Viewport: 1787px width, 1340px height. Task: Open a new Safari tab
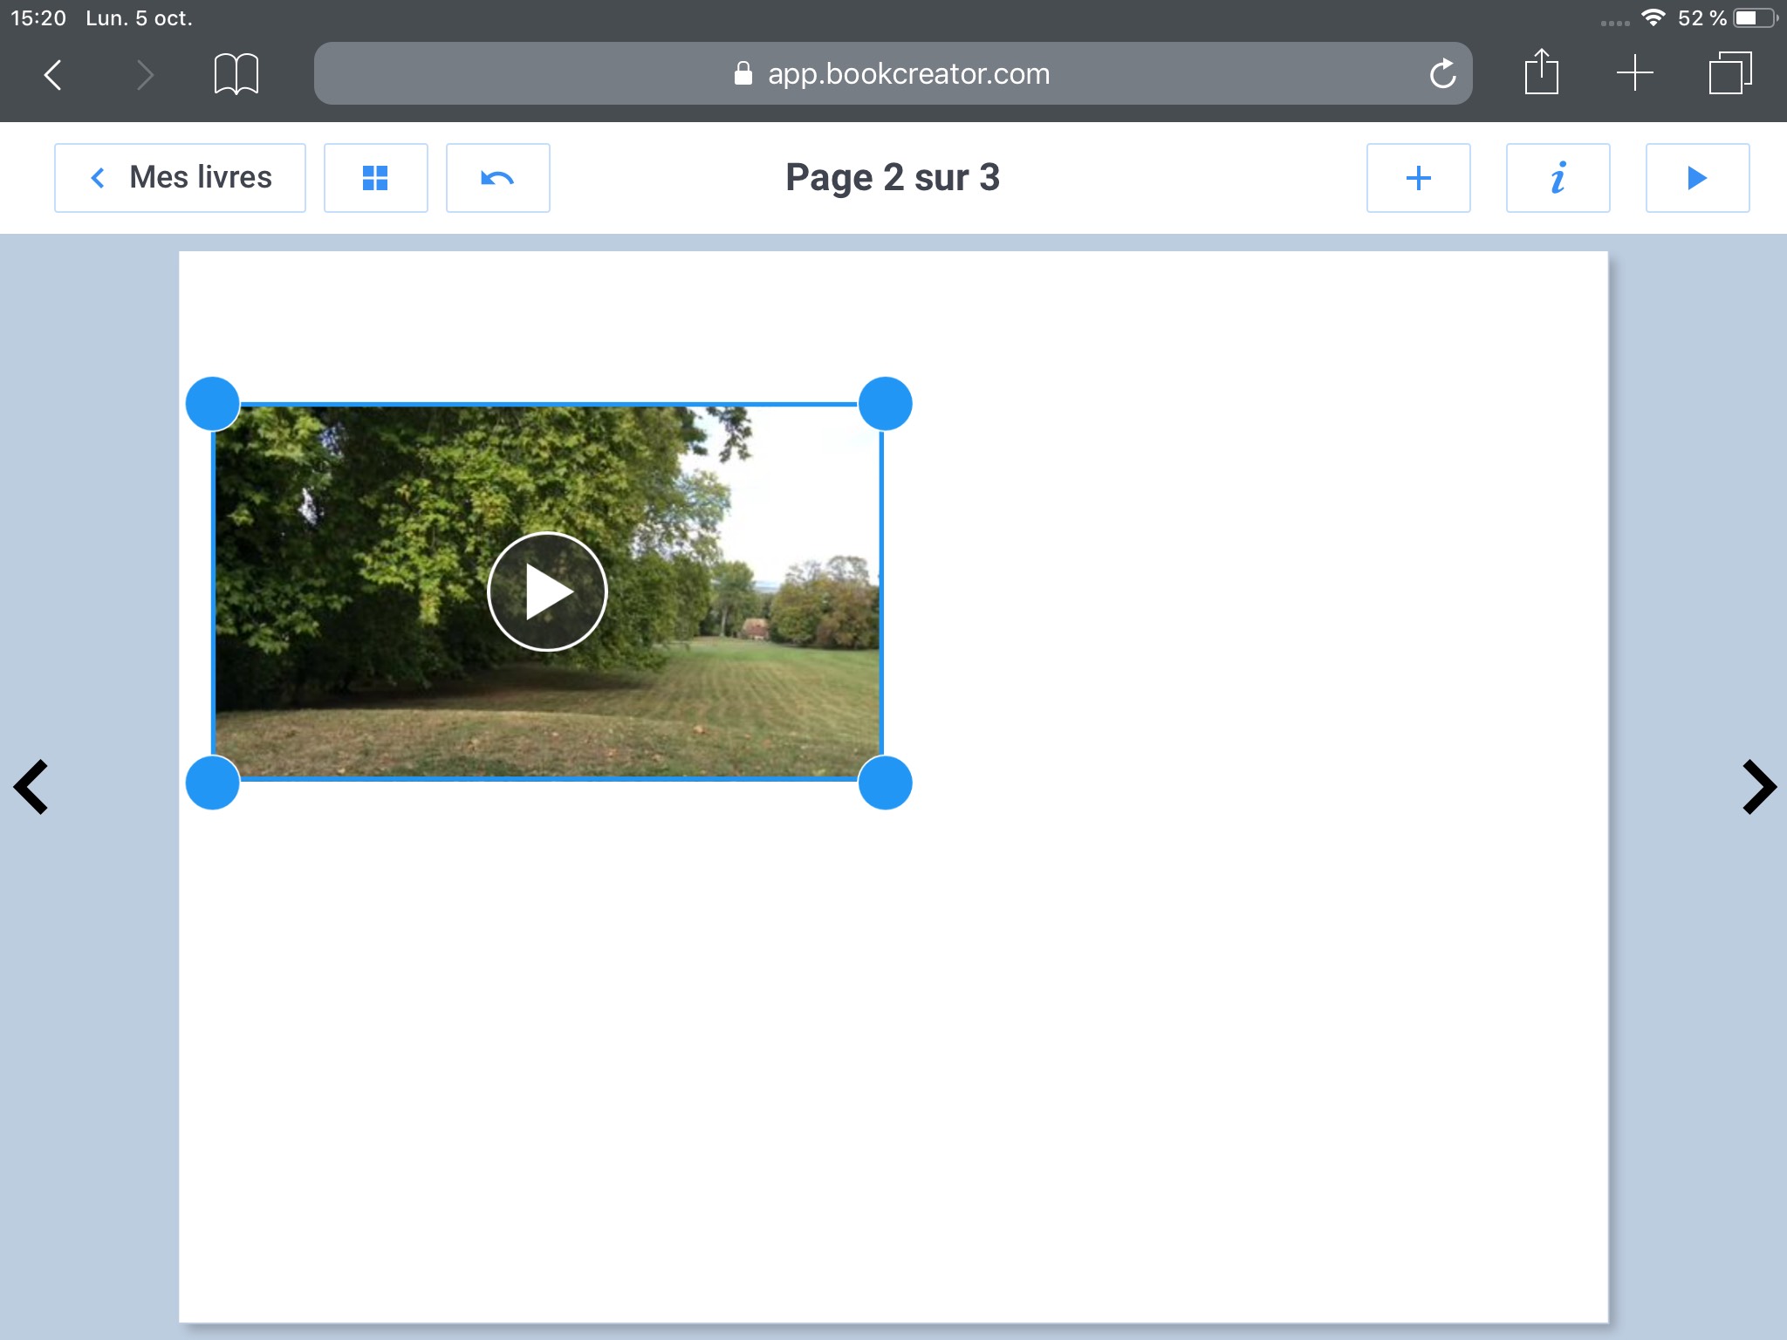click(x=1634, y=73)
